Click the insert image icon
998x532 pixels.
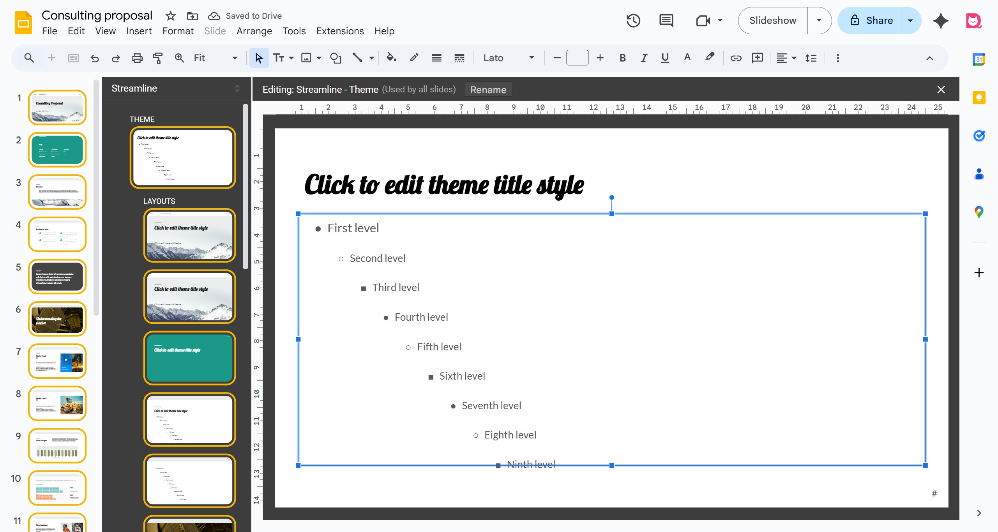pos(306,58)
